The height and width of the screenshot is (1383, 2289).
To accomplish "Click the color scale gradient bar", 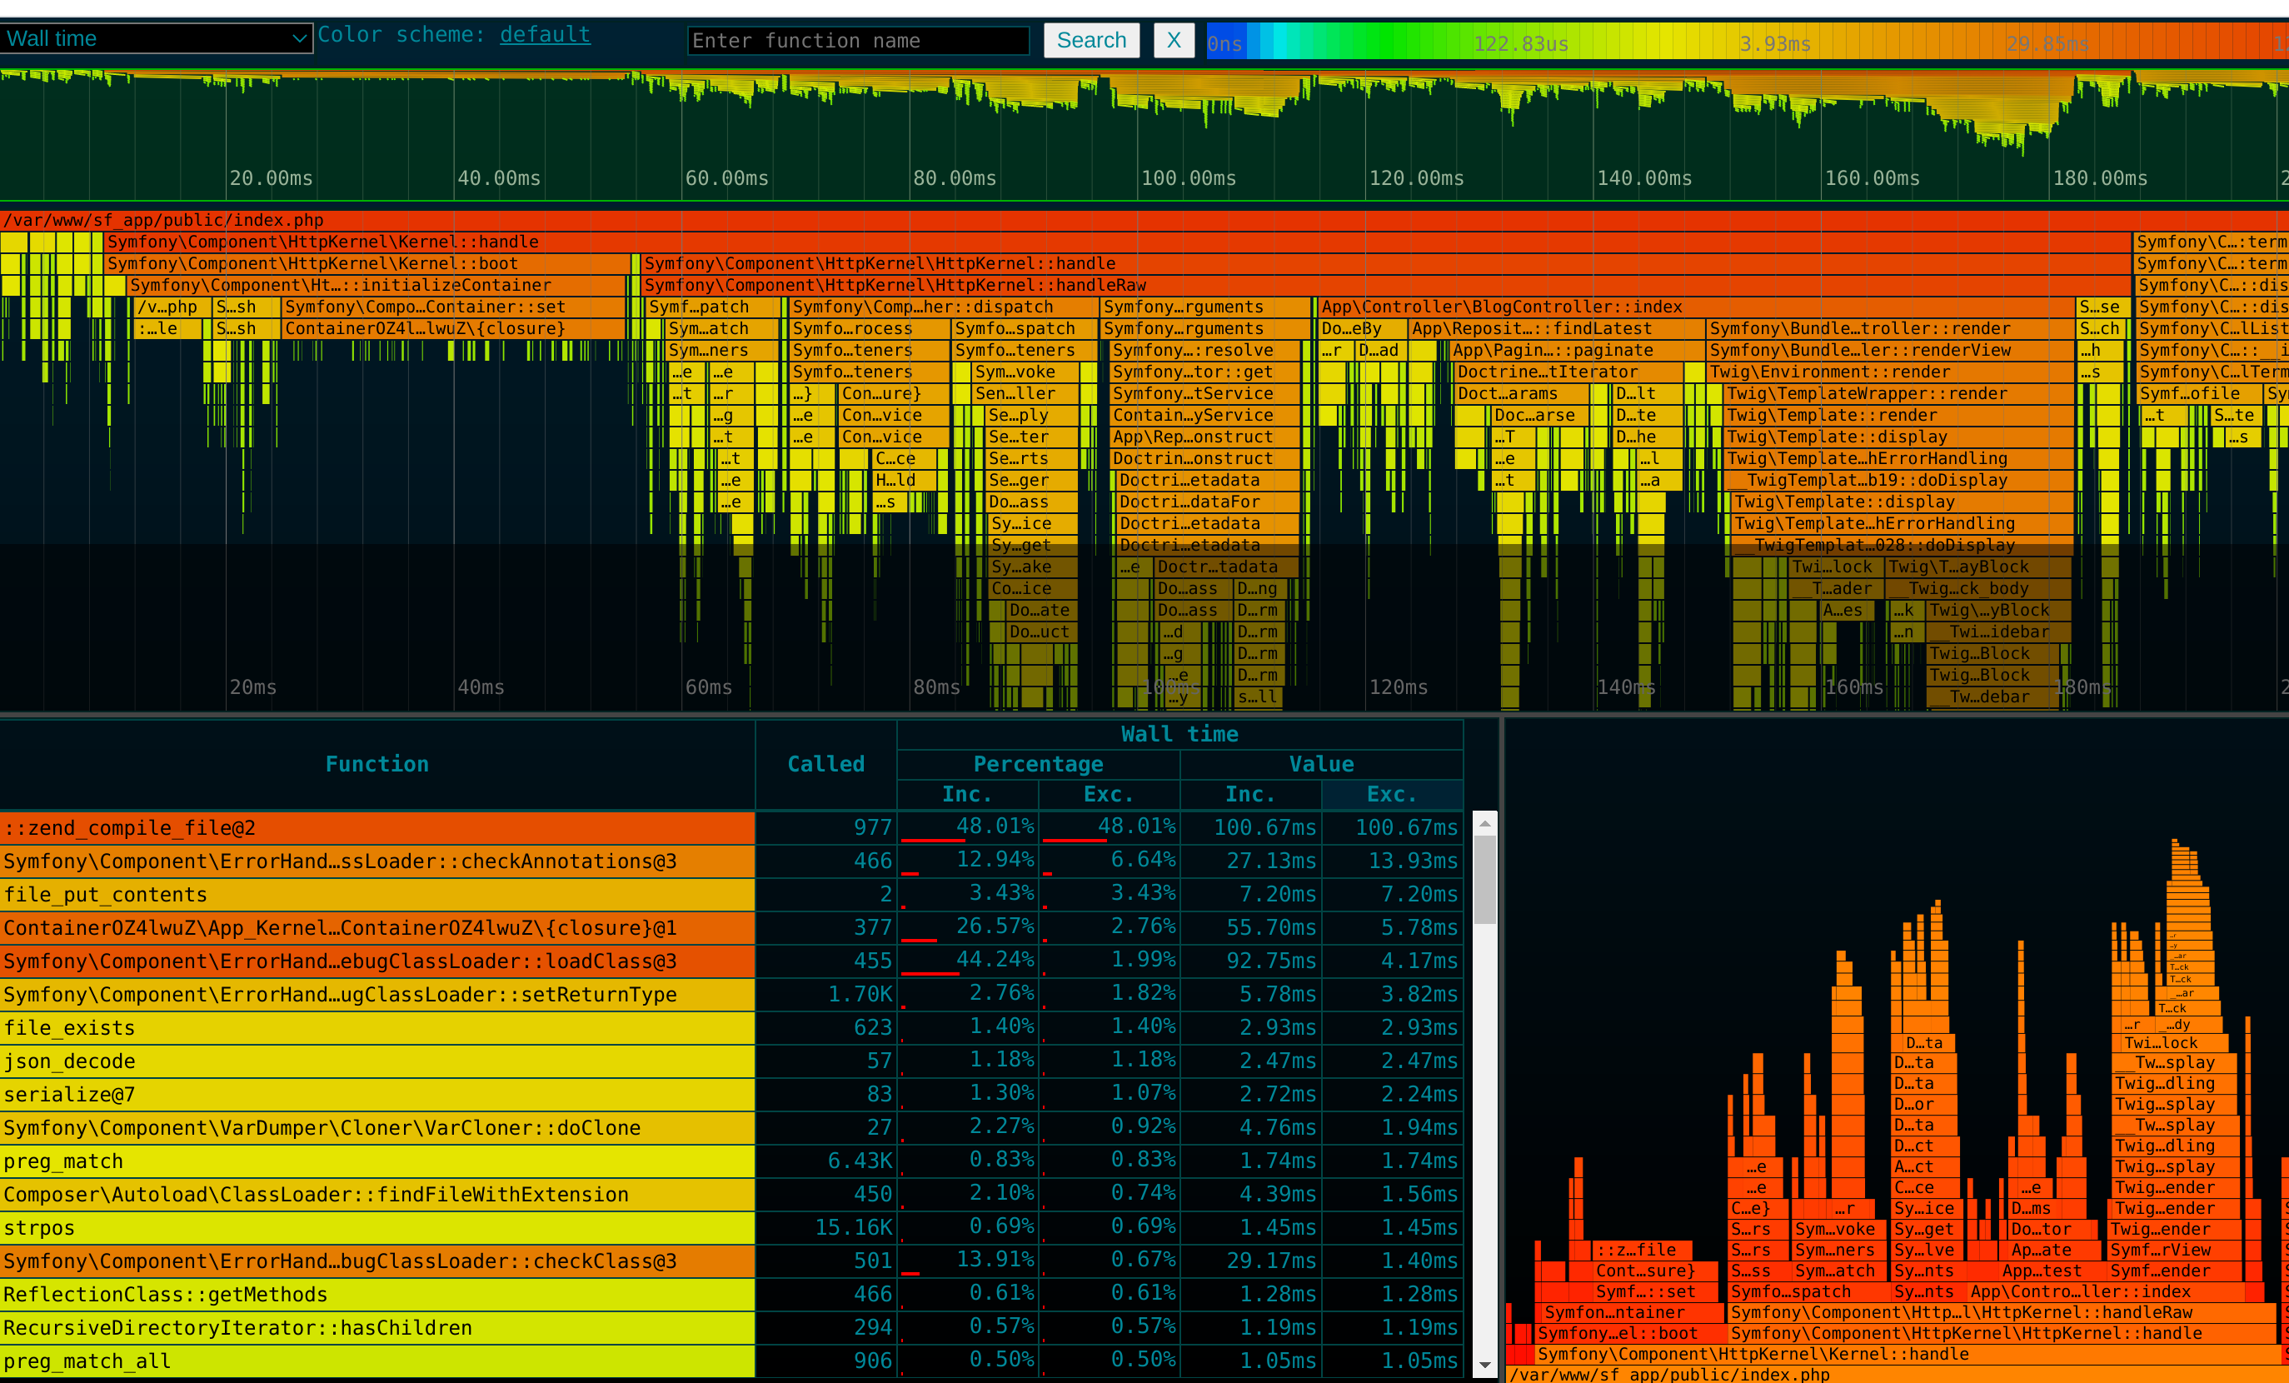I will [x=1747, y=42].
